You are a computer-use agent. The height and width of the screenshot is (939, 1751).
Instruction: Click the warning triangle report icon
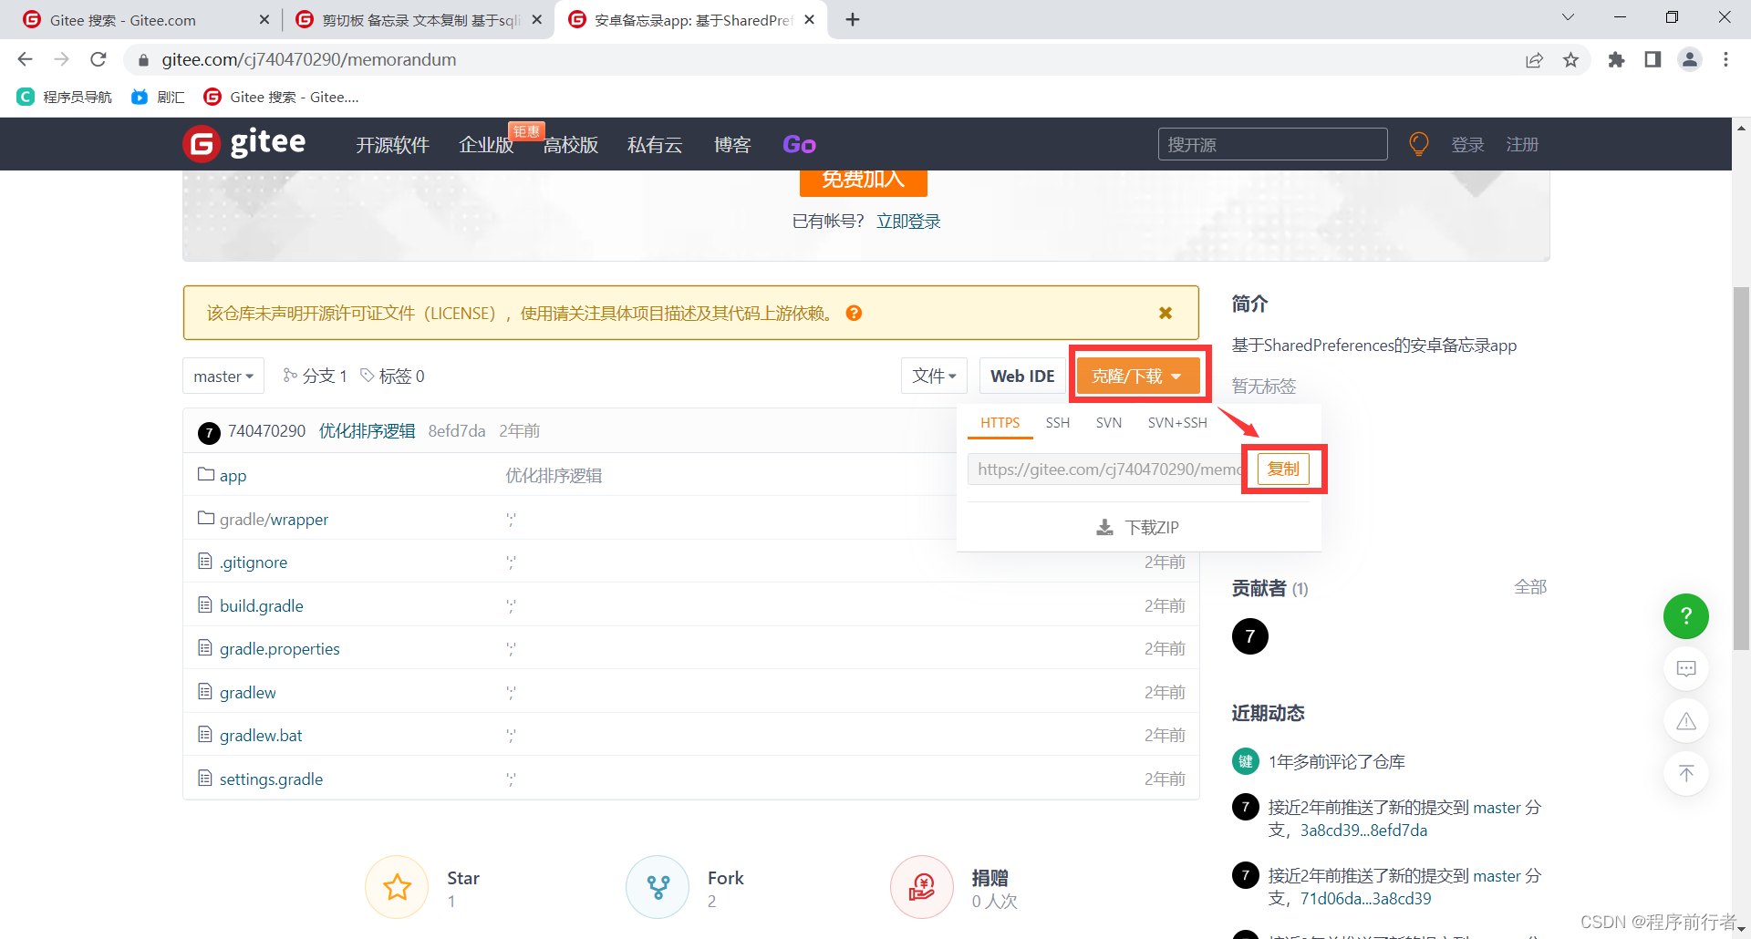tap(1686, 721)
